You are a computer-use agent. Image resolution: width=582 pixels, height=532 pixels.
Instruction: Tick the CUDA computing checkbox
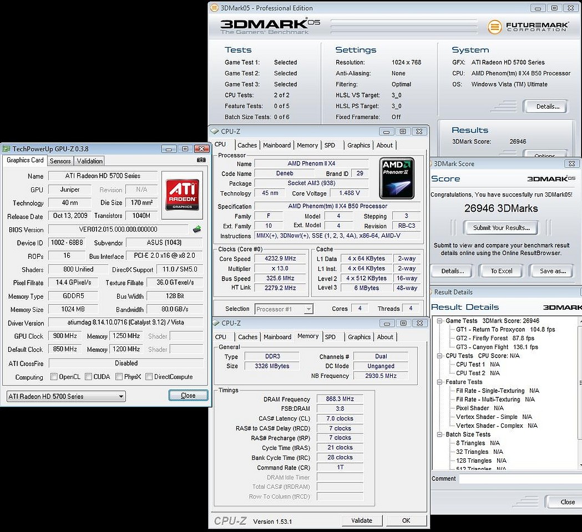click(88, 377)
